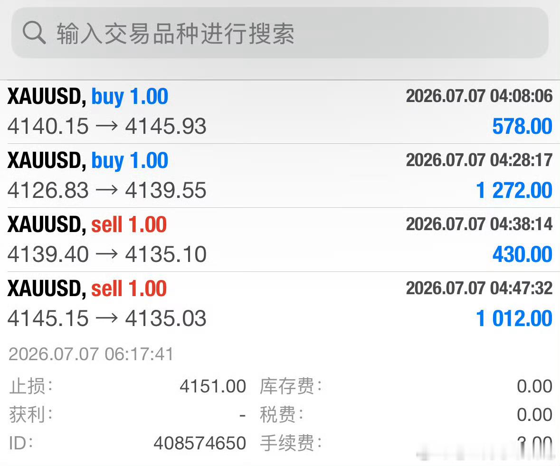Tap the 获利 take profit dash value
Screen dimensions: 560x466
(x=243, y=415)
